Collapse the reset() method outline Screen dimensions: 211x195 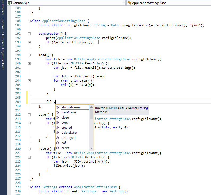click(29, 149)
